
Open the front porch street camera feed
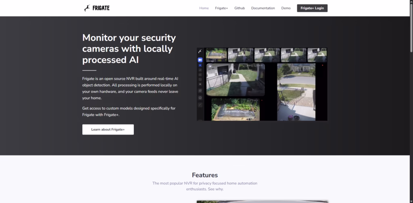tap(296, 92)
